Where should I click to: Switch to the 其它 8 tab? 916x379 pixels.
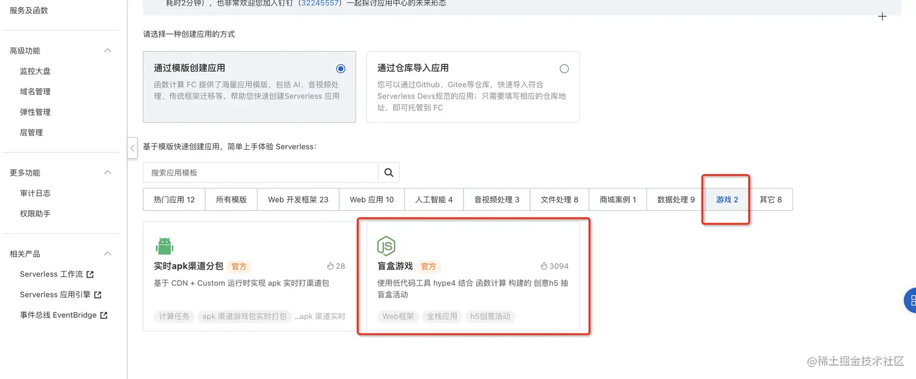(x=771, y=199)
